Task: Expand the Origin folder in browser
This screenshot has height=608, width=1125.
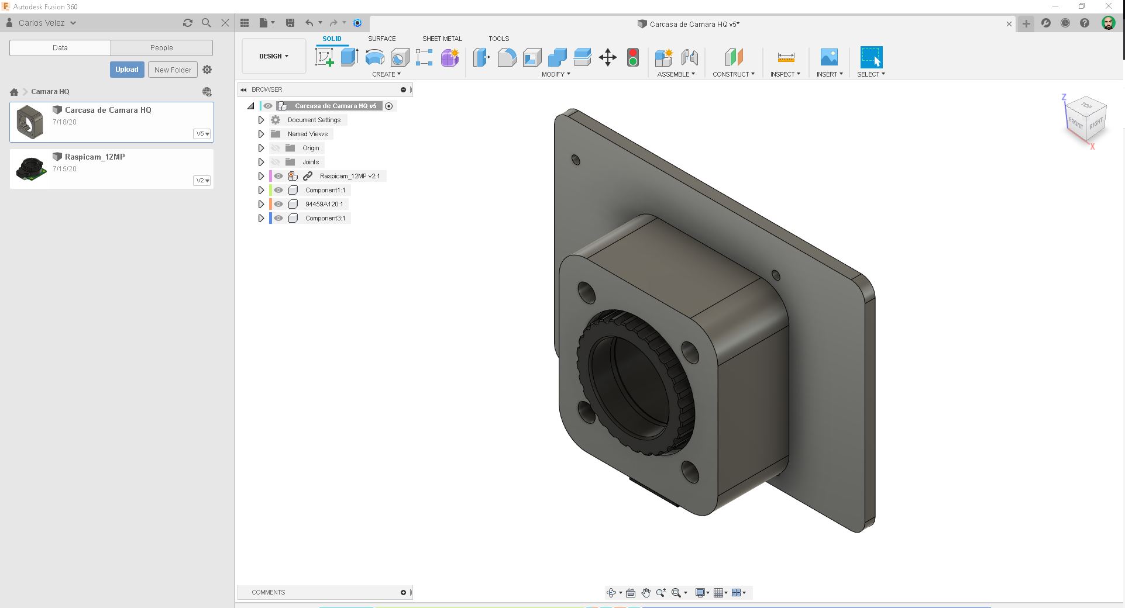Action: [x=261, y=147]
